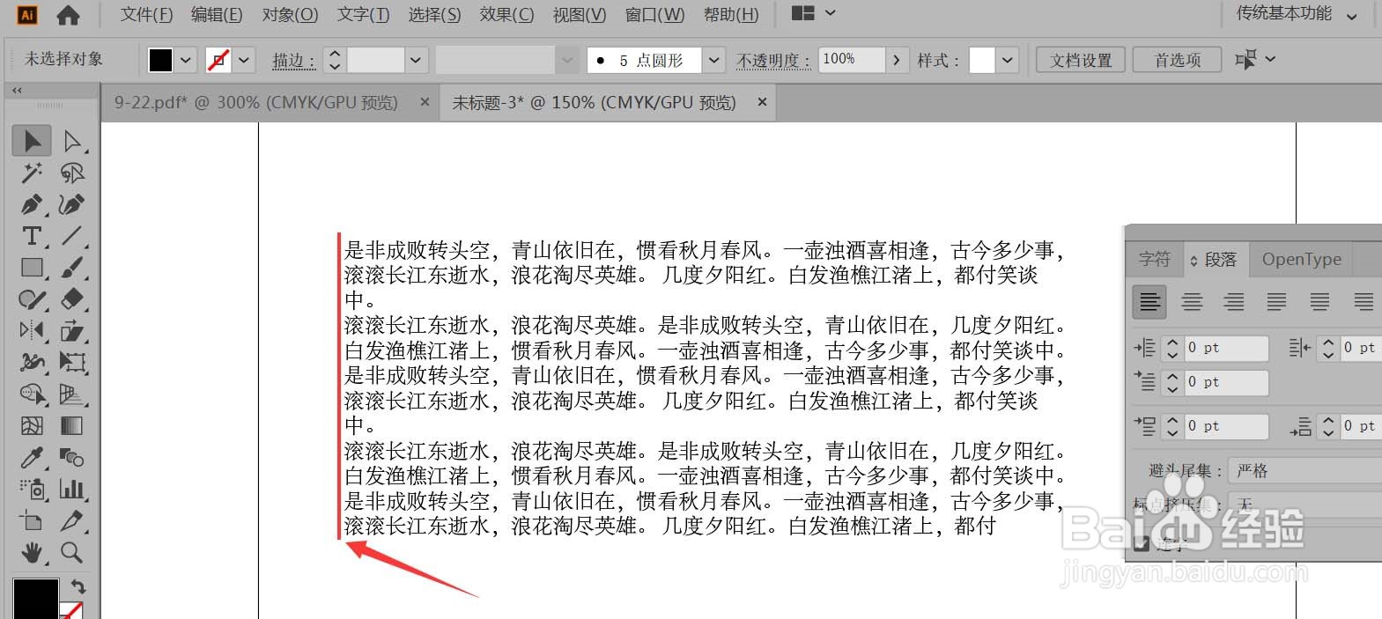The image size is (1382, 619).
Task: Activate the Type tool
Action: pos(32,236)
